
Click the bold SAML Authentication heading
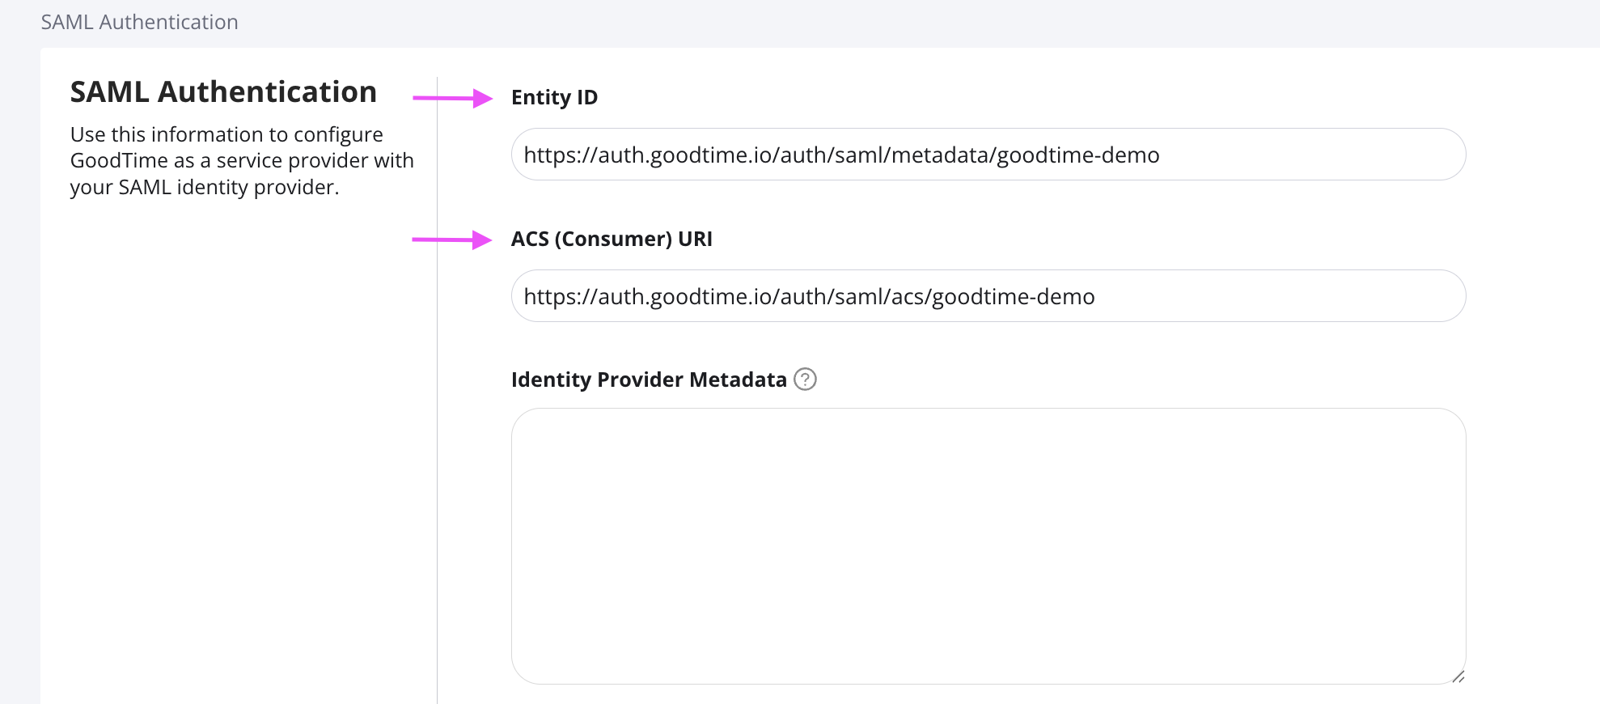pyautogui.click(x=223, y=92)
